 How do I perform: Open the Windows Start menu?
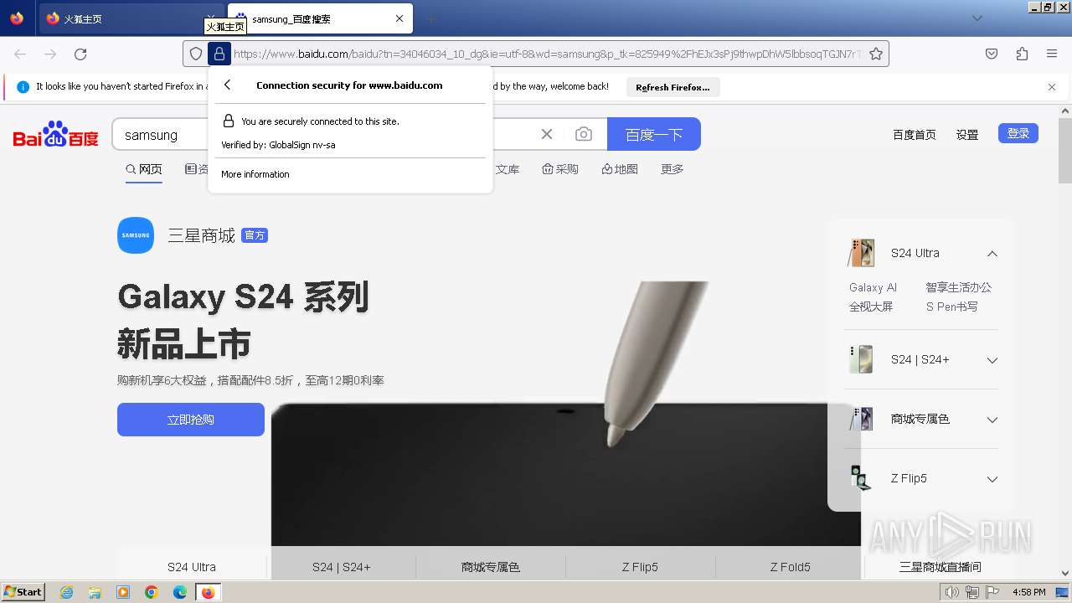[23, 592]
